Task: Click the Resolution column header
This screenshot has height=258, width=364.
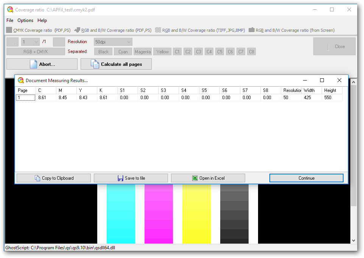Action: [292, 90]
